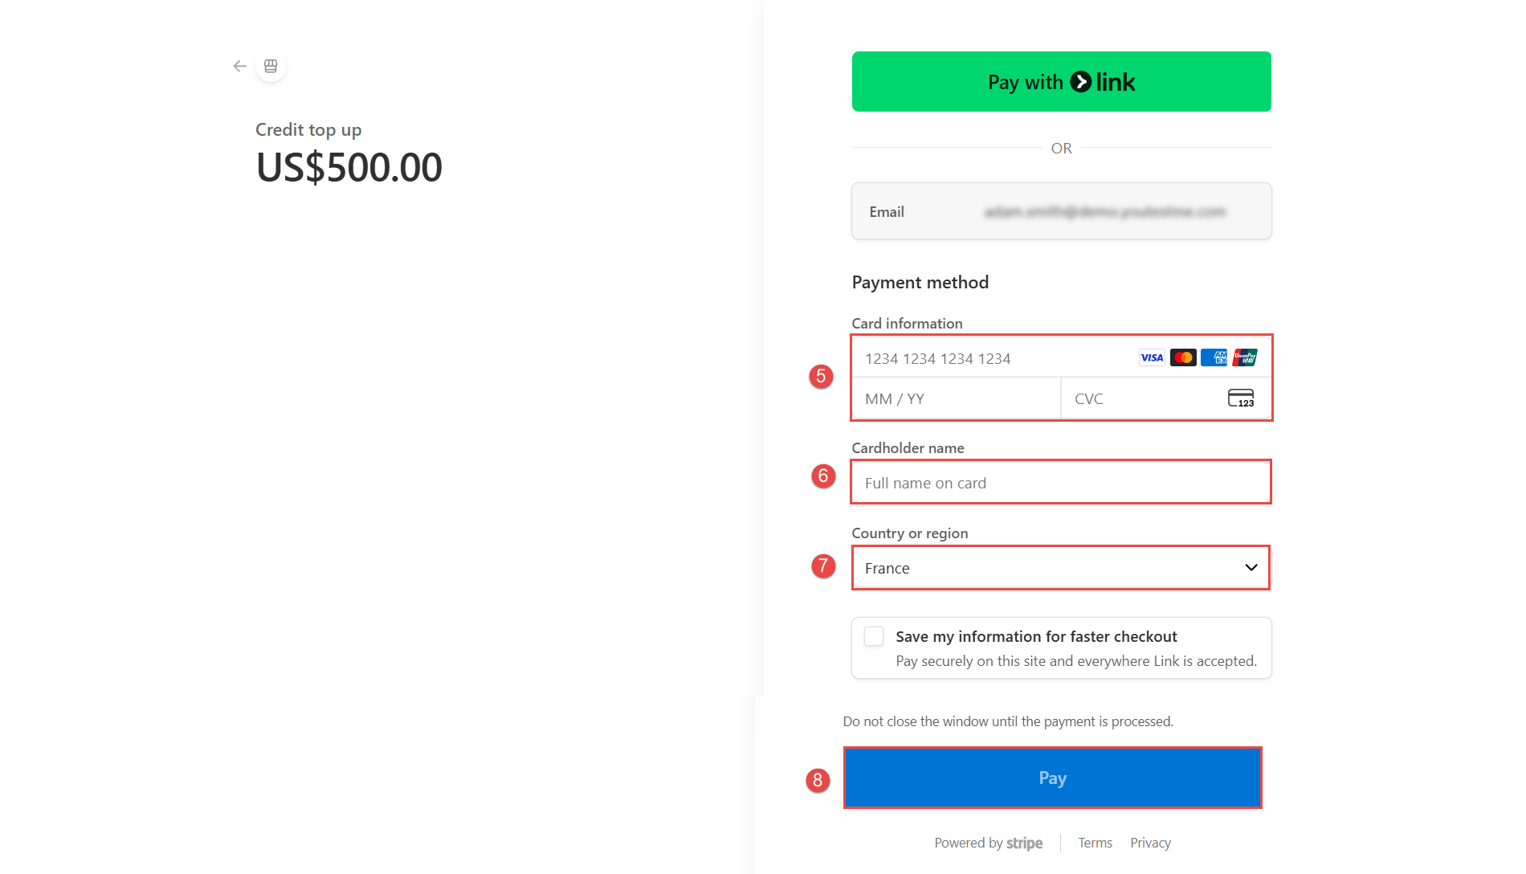Image resolution: width=1526 pixels, height=874 pixels.
Task: Click the Link logo in the pay button
Action: (1104, 82)
